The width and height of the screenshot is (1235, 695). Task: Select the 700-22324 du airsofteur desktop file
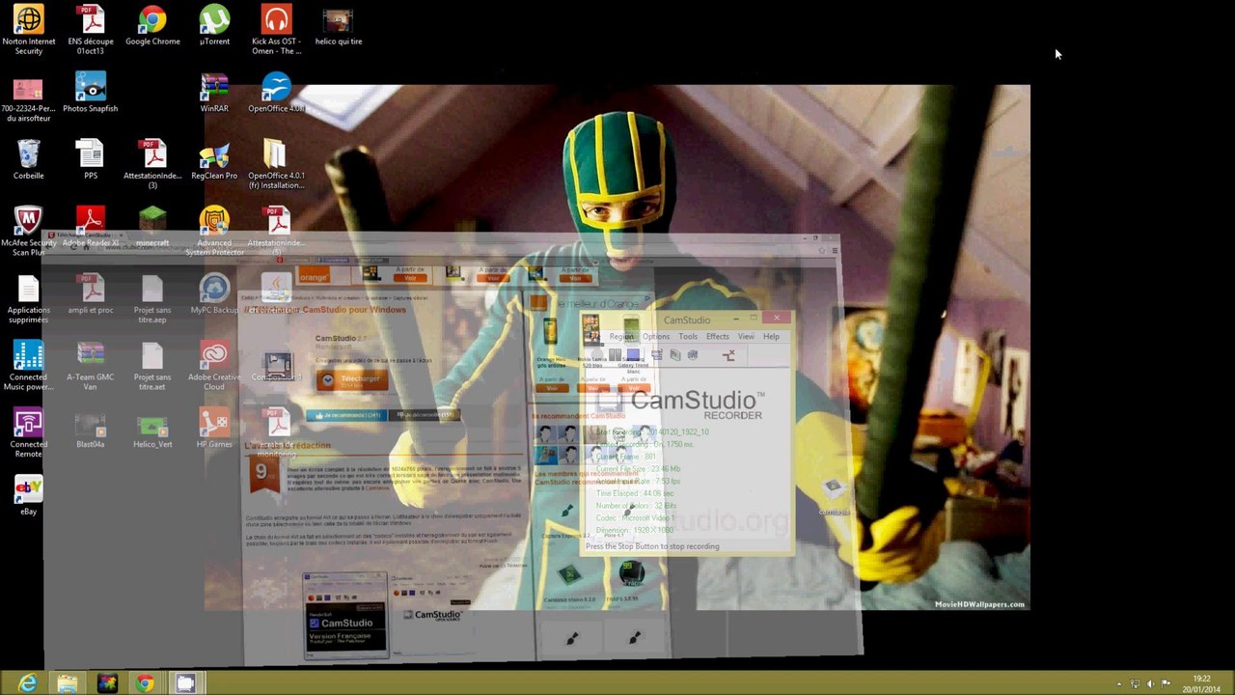click(29, 97)
